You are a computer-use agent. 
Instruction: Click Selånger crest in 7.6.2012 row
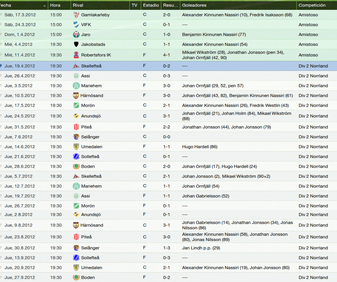click(76, 137)
